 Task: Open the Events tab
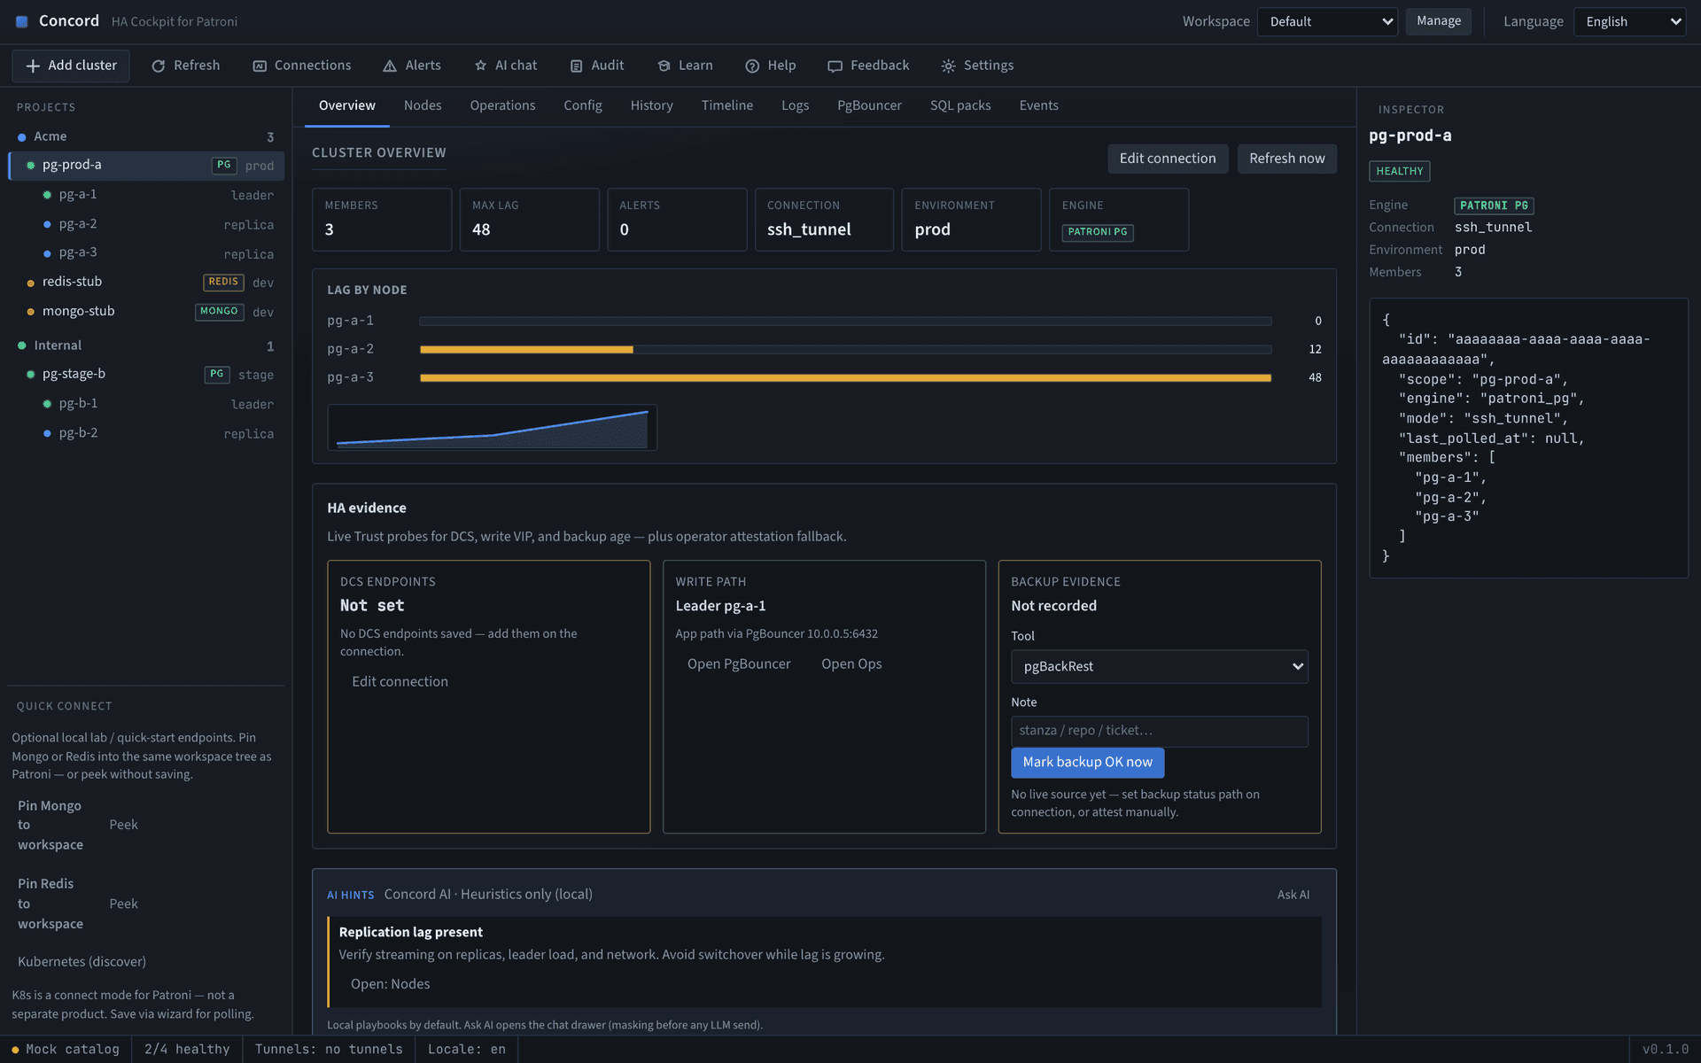(1038, 105)
